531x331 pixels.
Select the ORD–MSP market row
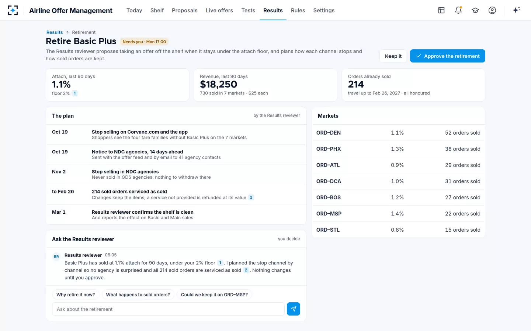pyautogui.click(x=398, y=214)
